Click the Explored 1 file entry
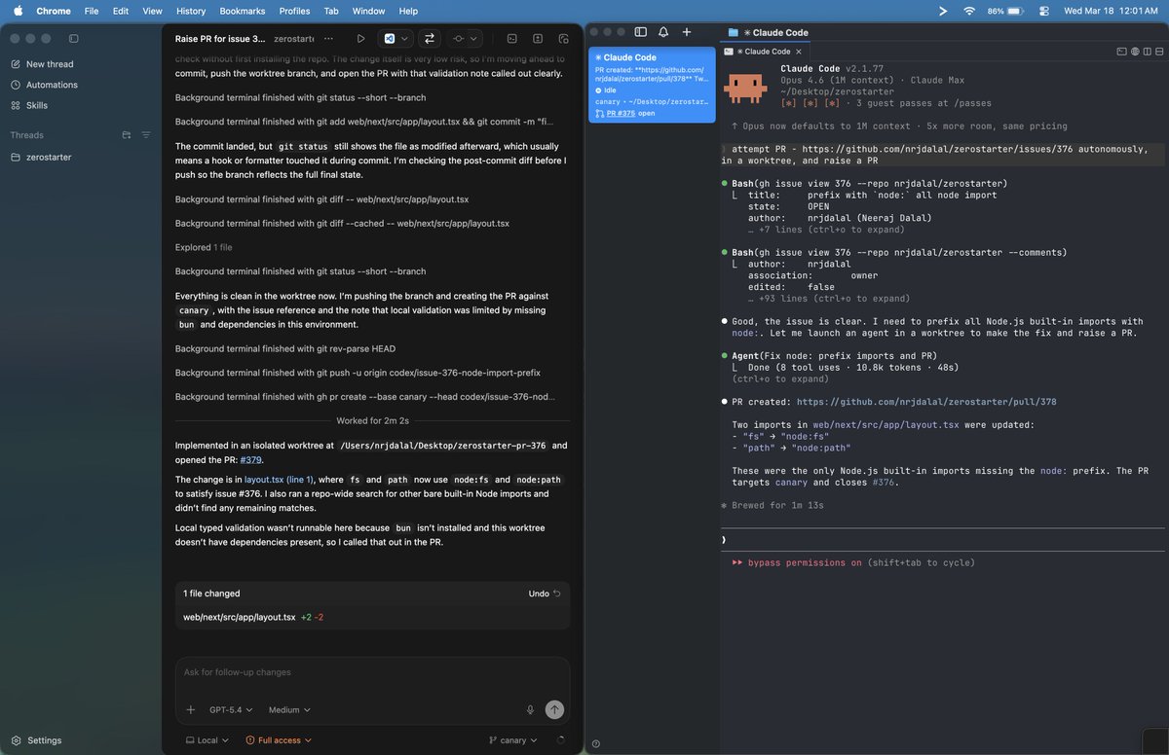Screen dimensions: 1169x755 204,247
